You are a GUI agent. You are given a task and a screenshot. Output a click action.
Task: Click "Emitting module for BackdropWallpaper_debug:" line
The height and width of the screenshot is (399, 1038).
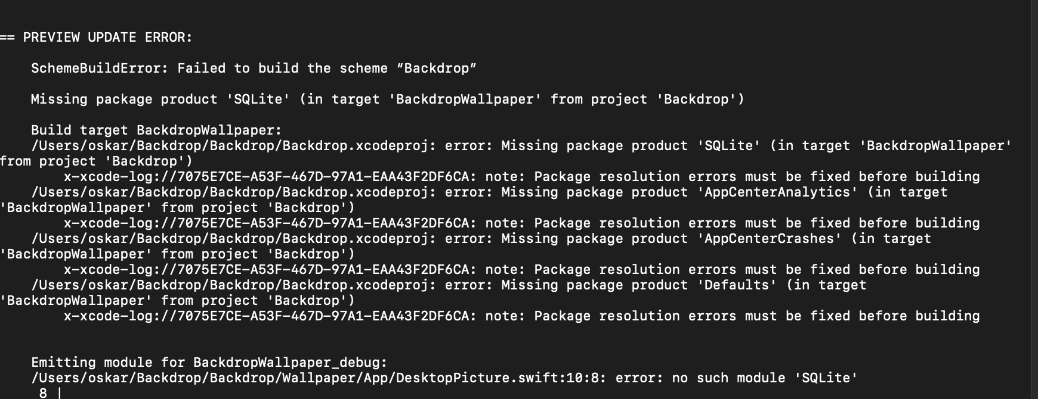click(209, 363)
